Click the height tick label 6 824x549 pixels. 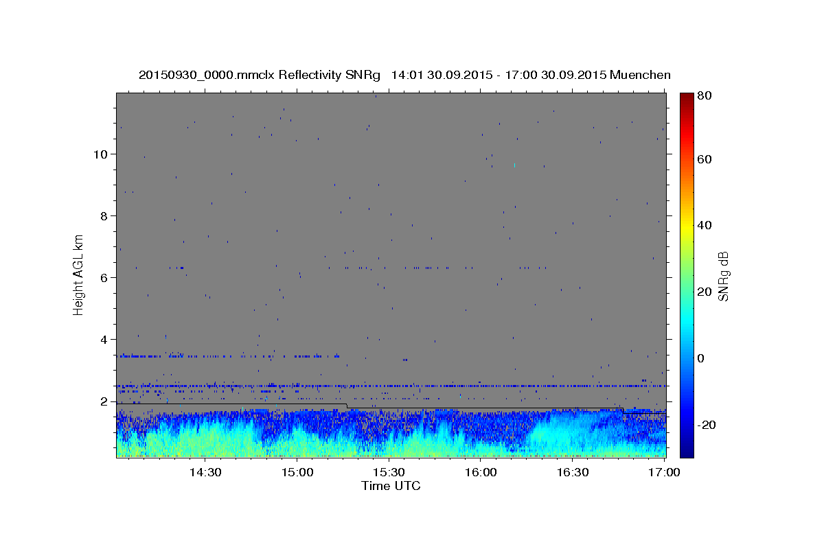click(104, 278)
